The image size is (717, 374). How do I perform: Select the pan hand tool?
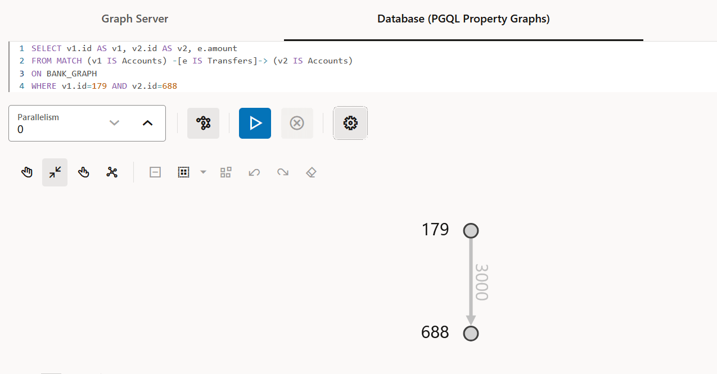[27, 172]
